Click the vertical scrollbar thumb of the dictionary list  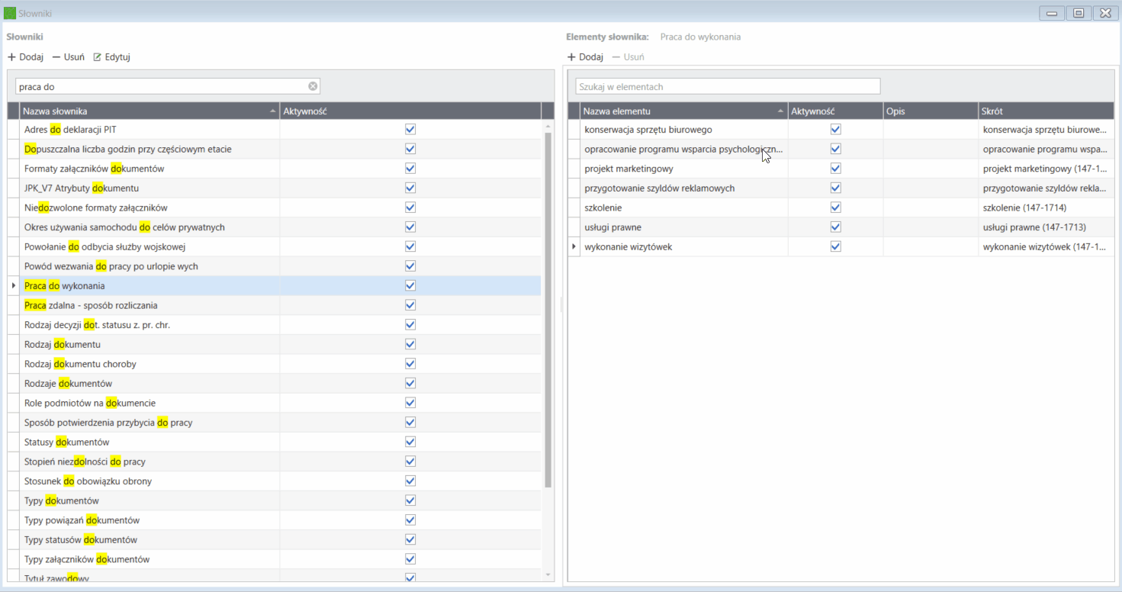tap(548, 310)
